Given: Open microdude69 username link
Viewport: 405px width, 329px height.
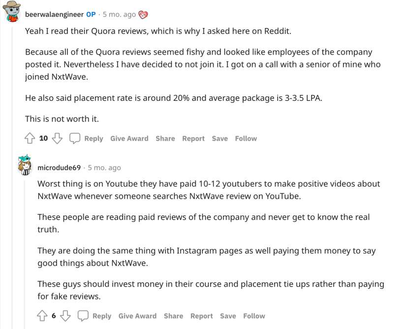Looking at the screenshot, I should [x=59, y=168].
